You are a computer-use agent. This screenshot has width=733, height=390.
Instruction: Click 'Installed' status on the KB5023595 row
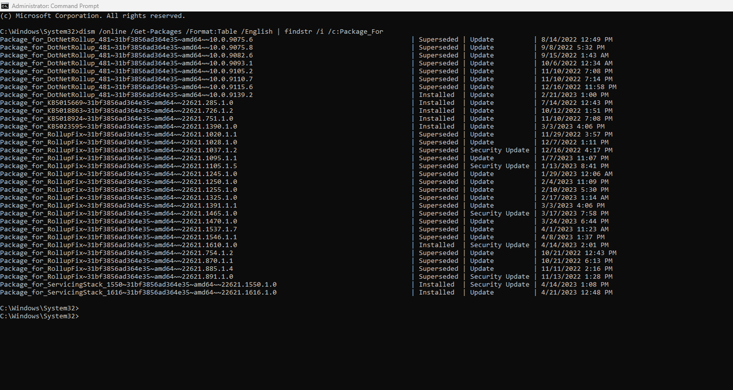(x=436, y=127)
